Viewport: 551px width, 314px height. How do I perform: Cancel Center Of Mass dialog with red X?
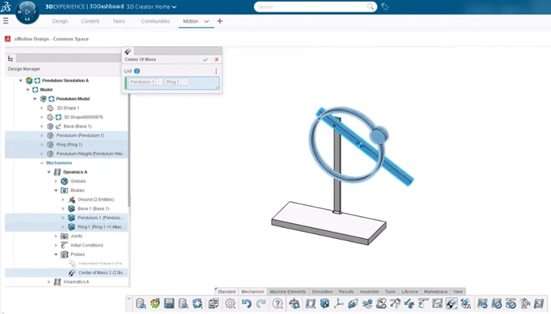click(216, 60)
